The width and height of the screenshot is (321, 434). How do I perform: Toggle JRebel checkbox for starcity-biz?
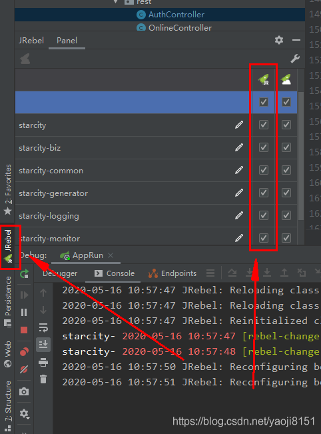point(264,147)
